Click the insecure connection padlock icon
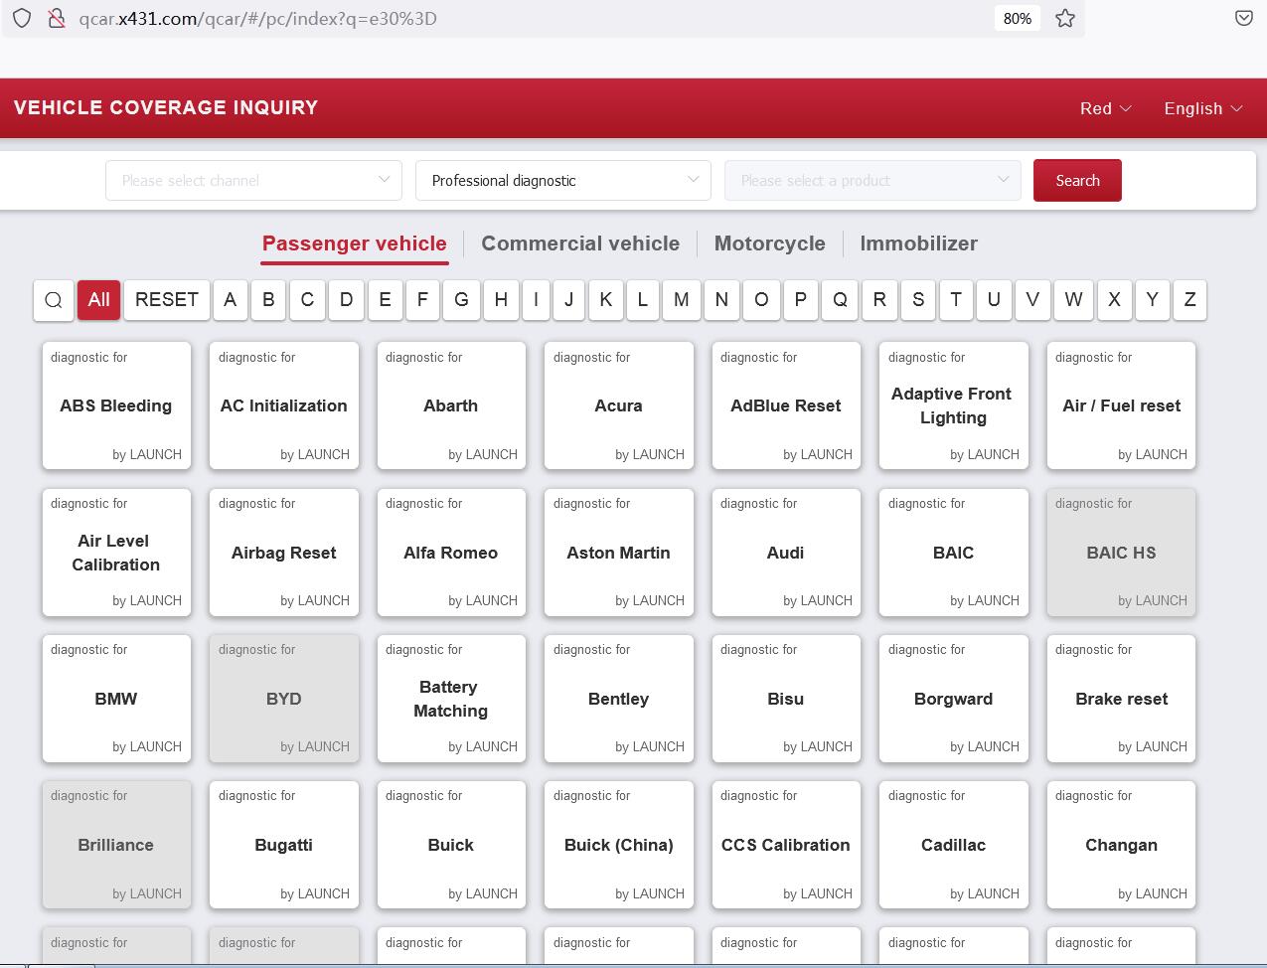Image resolution: width=1267 pixels, height=968 pixels. 57,19
